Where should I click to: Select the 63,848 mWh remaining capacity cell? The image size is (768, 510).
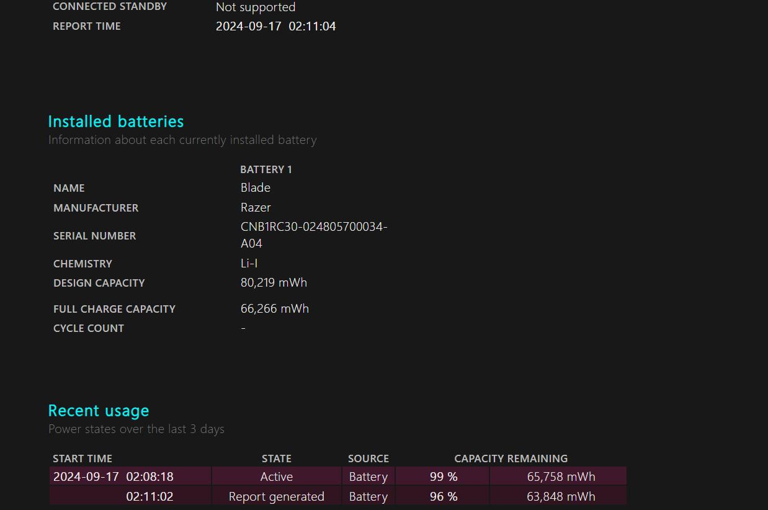point(561,496)
